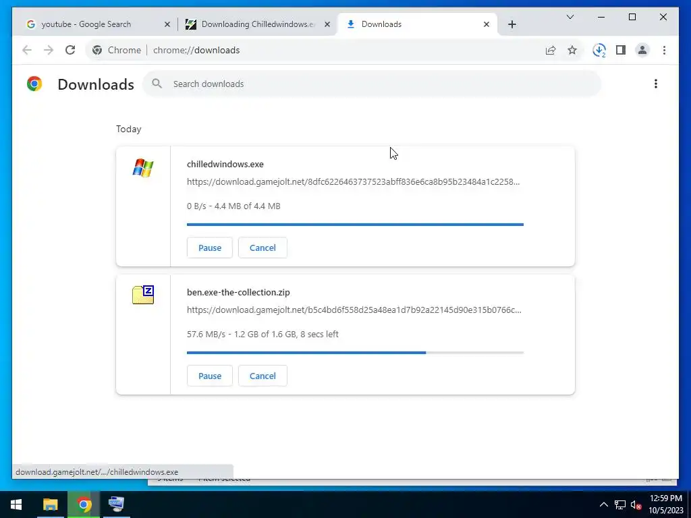Click the chilledwindows.exe file icon

[143, 168]
